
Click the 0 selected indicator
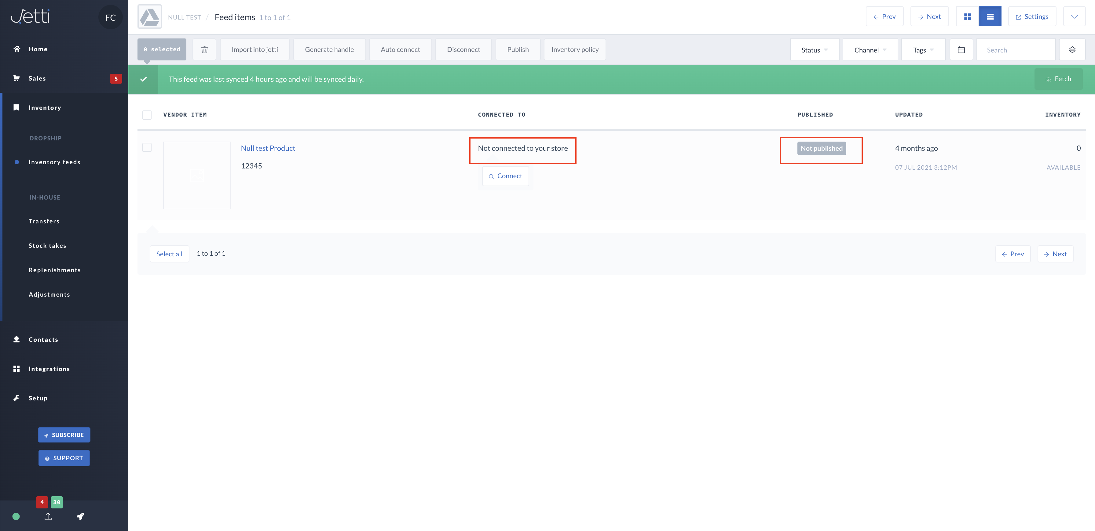coord(162,50)
